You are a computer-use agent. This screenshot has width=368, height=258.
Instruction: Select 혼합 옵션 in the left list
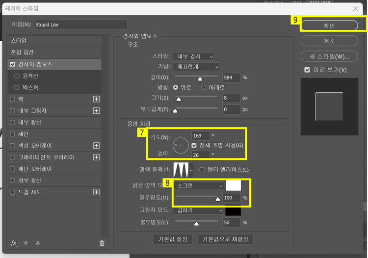[x=54, y=52]
